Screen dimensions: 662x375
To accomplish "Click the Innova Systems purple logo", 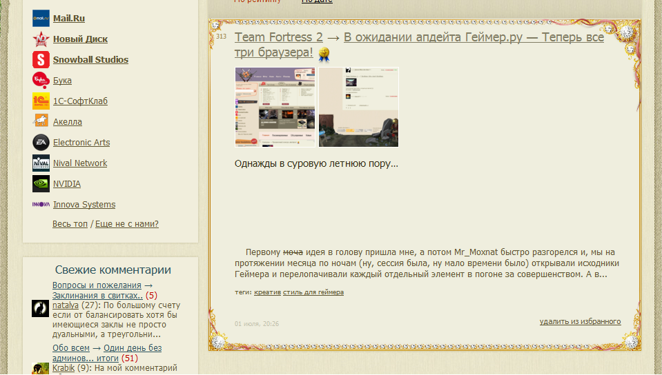I will [41, 205].
